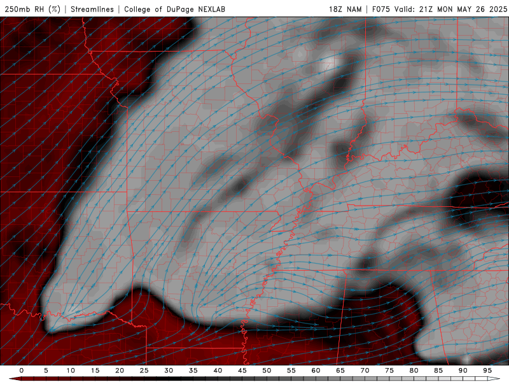Click the "90" label on the color scale

coord(463,371)
